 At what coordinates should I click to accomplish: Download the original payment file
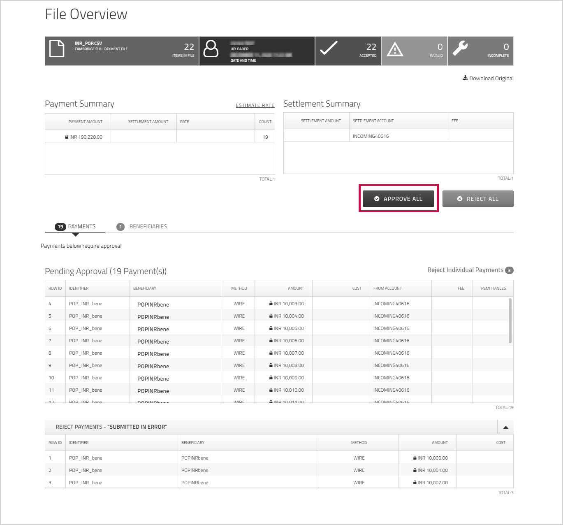[488, 78]
